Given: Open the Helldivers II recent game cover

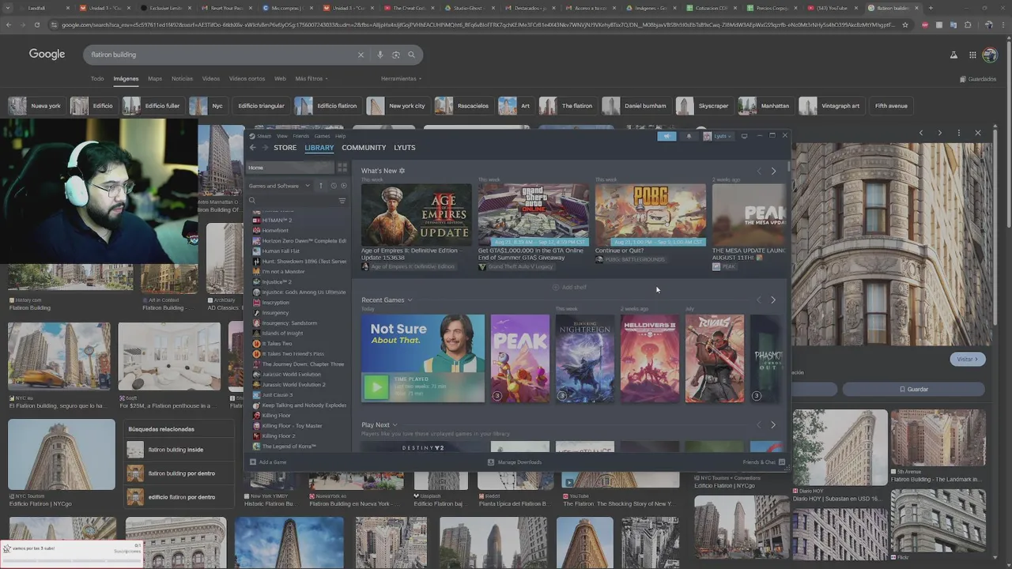Looking at the screenshot, I should [650, 359].
